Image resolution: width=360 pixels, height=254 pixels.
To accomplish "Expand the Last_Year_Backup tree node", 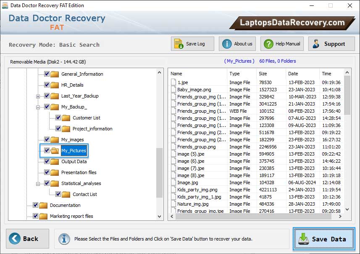I will 38,96.
